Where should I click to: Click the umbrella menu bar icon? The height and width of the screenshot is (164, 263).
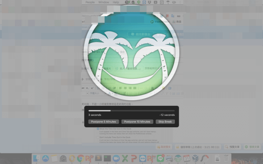(168, 2)
